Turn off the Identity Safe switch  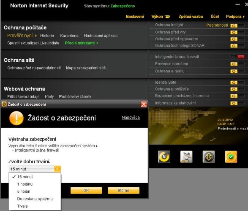point(237,82)
